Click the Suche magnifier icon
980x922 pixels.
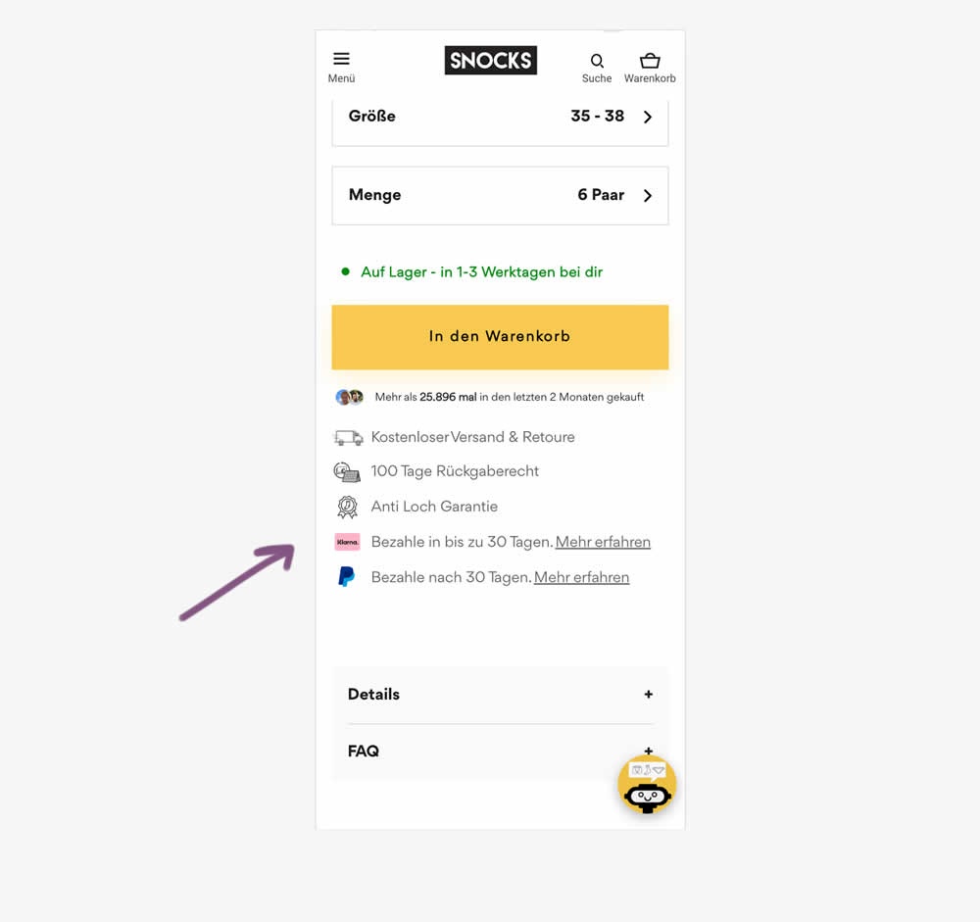tap(597, 61)
